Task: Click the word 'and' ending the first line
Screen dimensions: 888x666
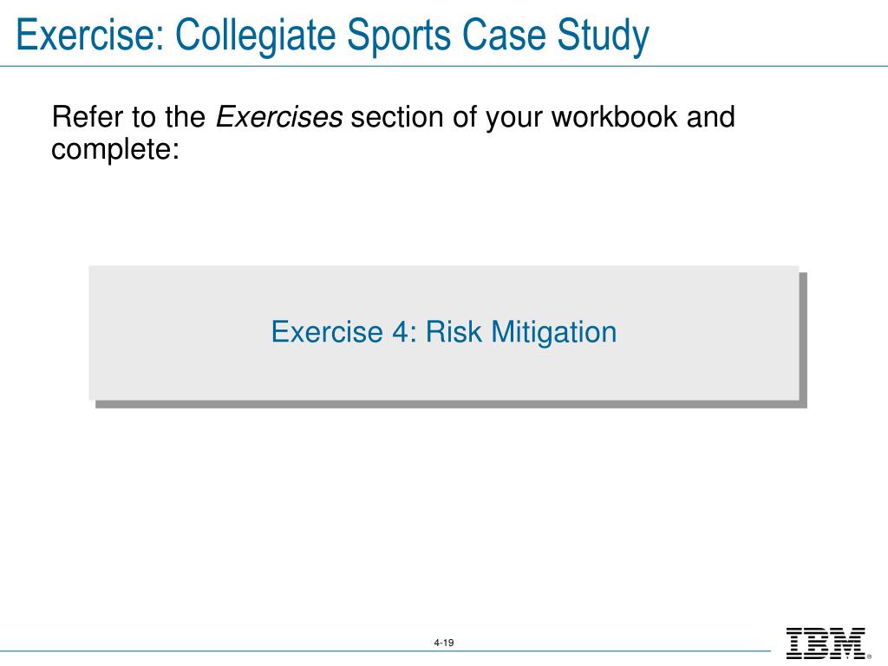Action: [x=711, y=117]
